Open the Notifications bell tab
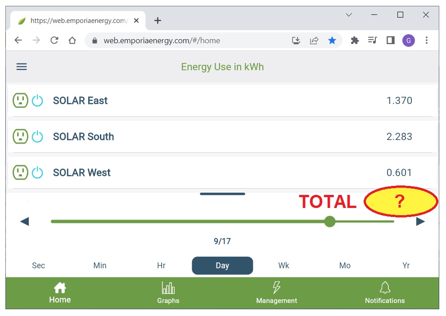Viewport: 446px width, 316px height. pyautogui.click(x=385, y=293)
